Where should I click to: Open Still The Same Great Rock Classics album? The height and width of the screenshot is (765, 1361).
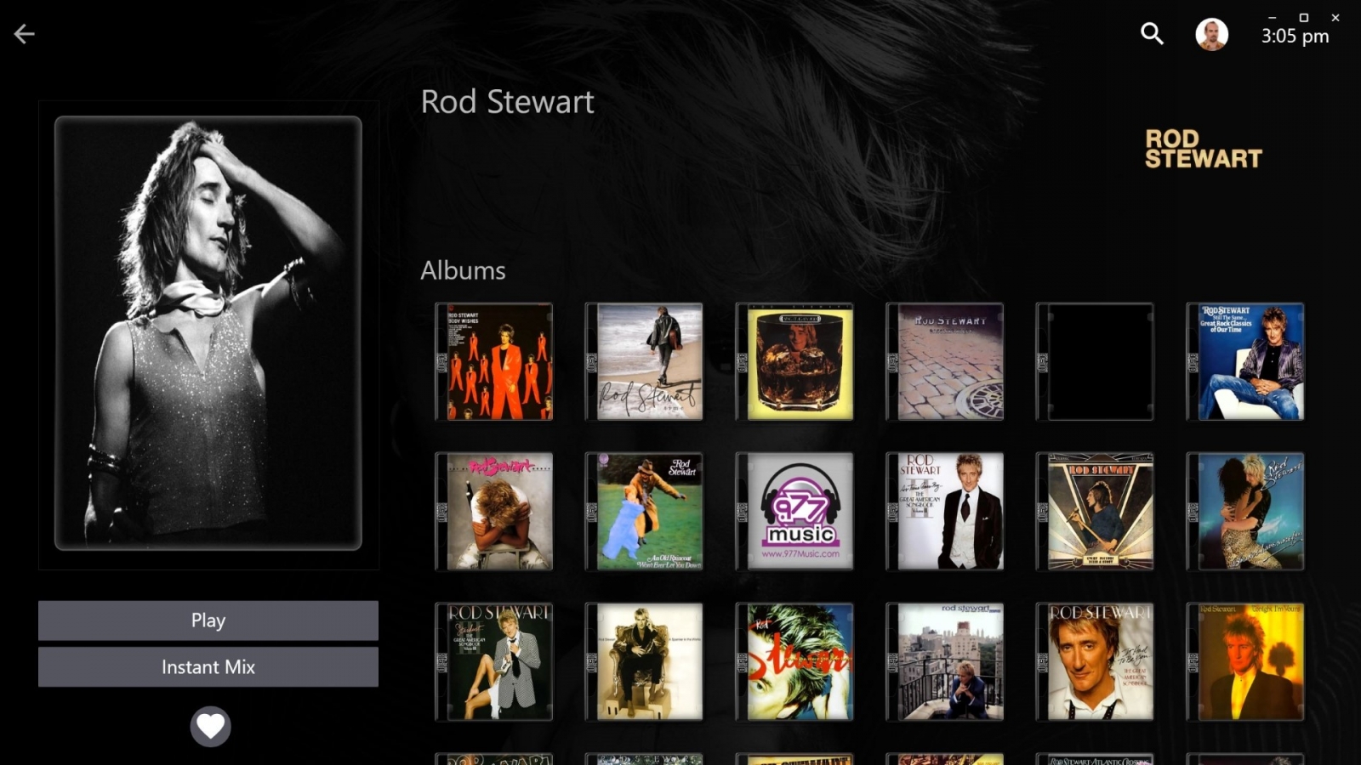pyautogui.click(x=1245, y=361)
